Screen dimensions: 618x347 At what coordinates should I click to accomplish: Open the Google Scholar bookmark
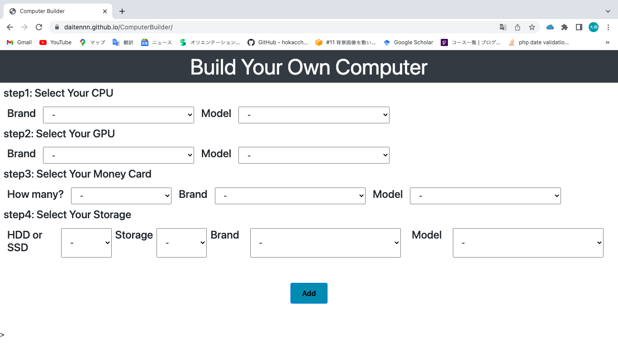coord(409,42)
